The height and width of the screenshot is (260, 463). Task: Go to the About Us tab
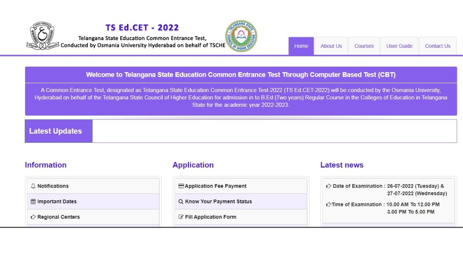(331, 46)
